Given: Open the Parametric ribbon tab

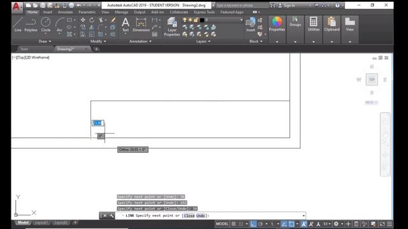Looking at the screenshot, I should [x=87, y=12].
